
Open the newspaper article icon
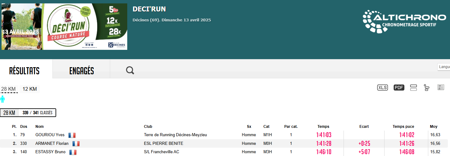(x=441, y=87)
